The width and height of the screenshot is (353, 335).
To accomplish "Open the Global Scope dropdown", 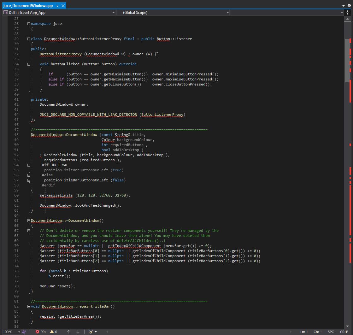I will (x=227, y=13).
